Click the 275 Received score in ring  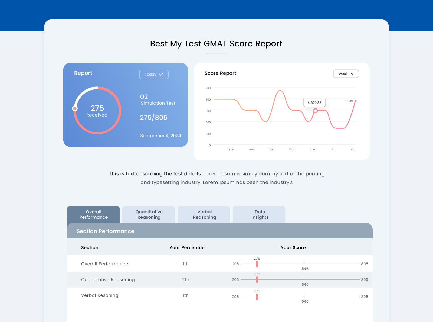click(97, 111)
